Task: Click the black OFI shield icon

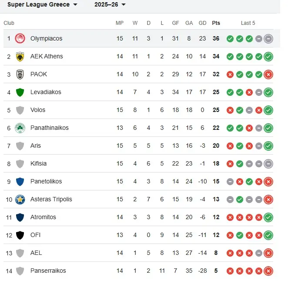Action: (x=20, y=235)
